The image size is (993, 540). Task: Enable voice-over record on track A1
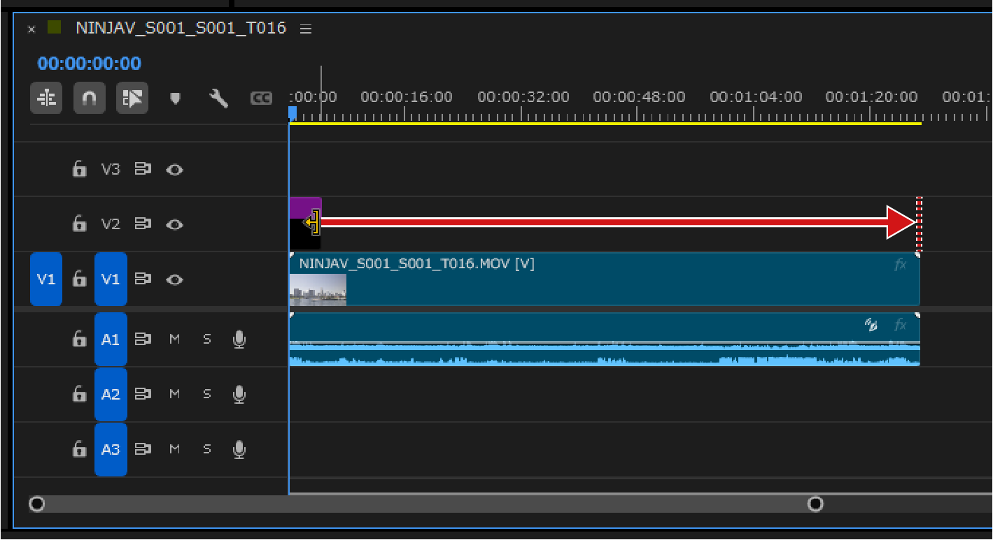239,340
